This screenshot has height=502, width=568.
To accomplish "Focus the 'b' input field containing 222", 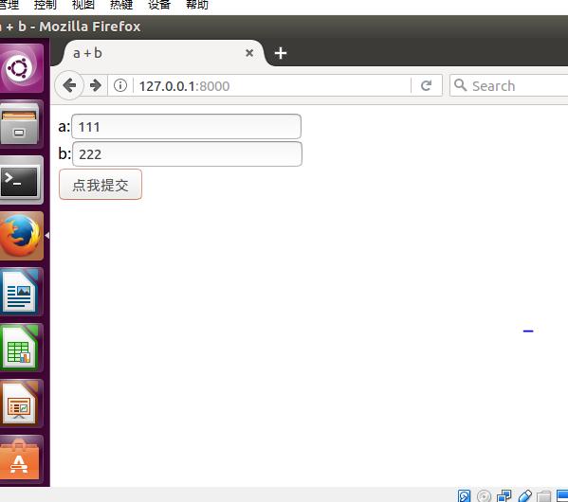I will tap(187, 154).
